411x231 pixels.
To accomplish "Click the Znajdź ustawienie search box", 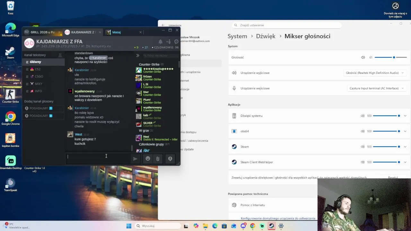I will [287, 25].
